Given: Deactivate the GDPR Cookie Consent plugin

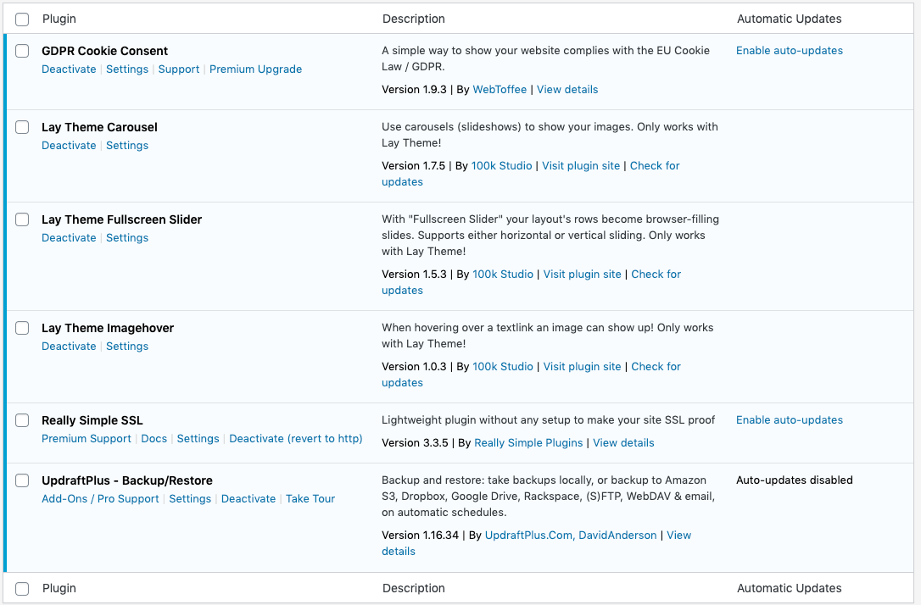Looking at the screenshot, I should [x=69, y=69].
